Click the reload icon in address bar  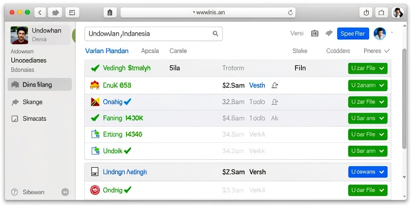[x=290, y=12]
